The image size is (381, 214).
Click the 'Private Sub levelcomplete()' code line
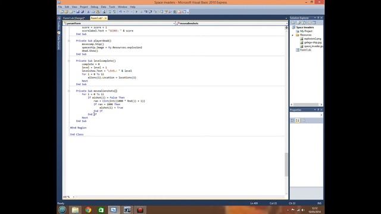pos(96,61)
